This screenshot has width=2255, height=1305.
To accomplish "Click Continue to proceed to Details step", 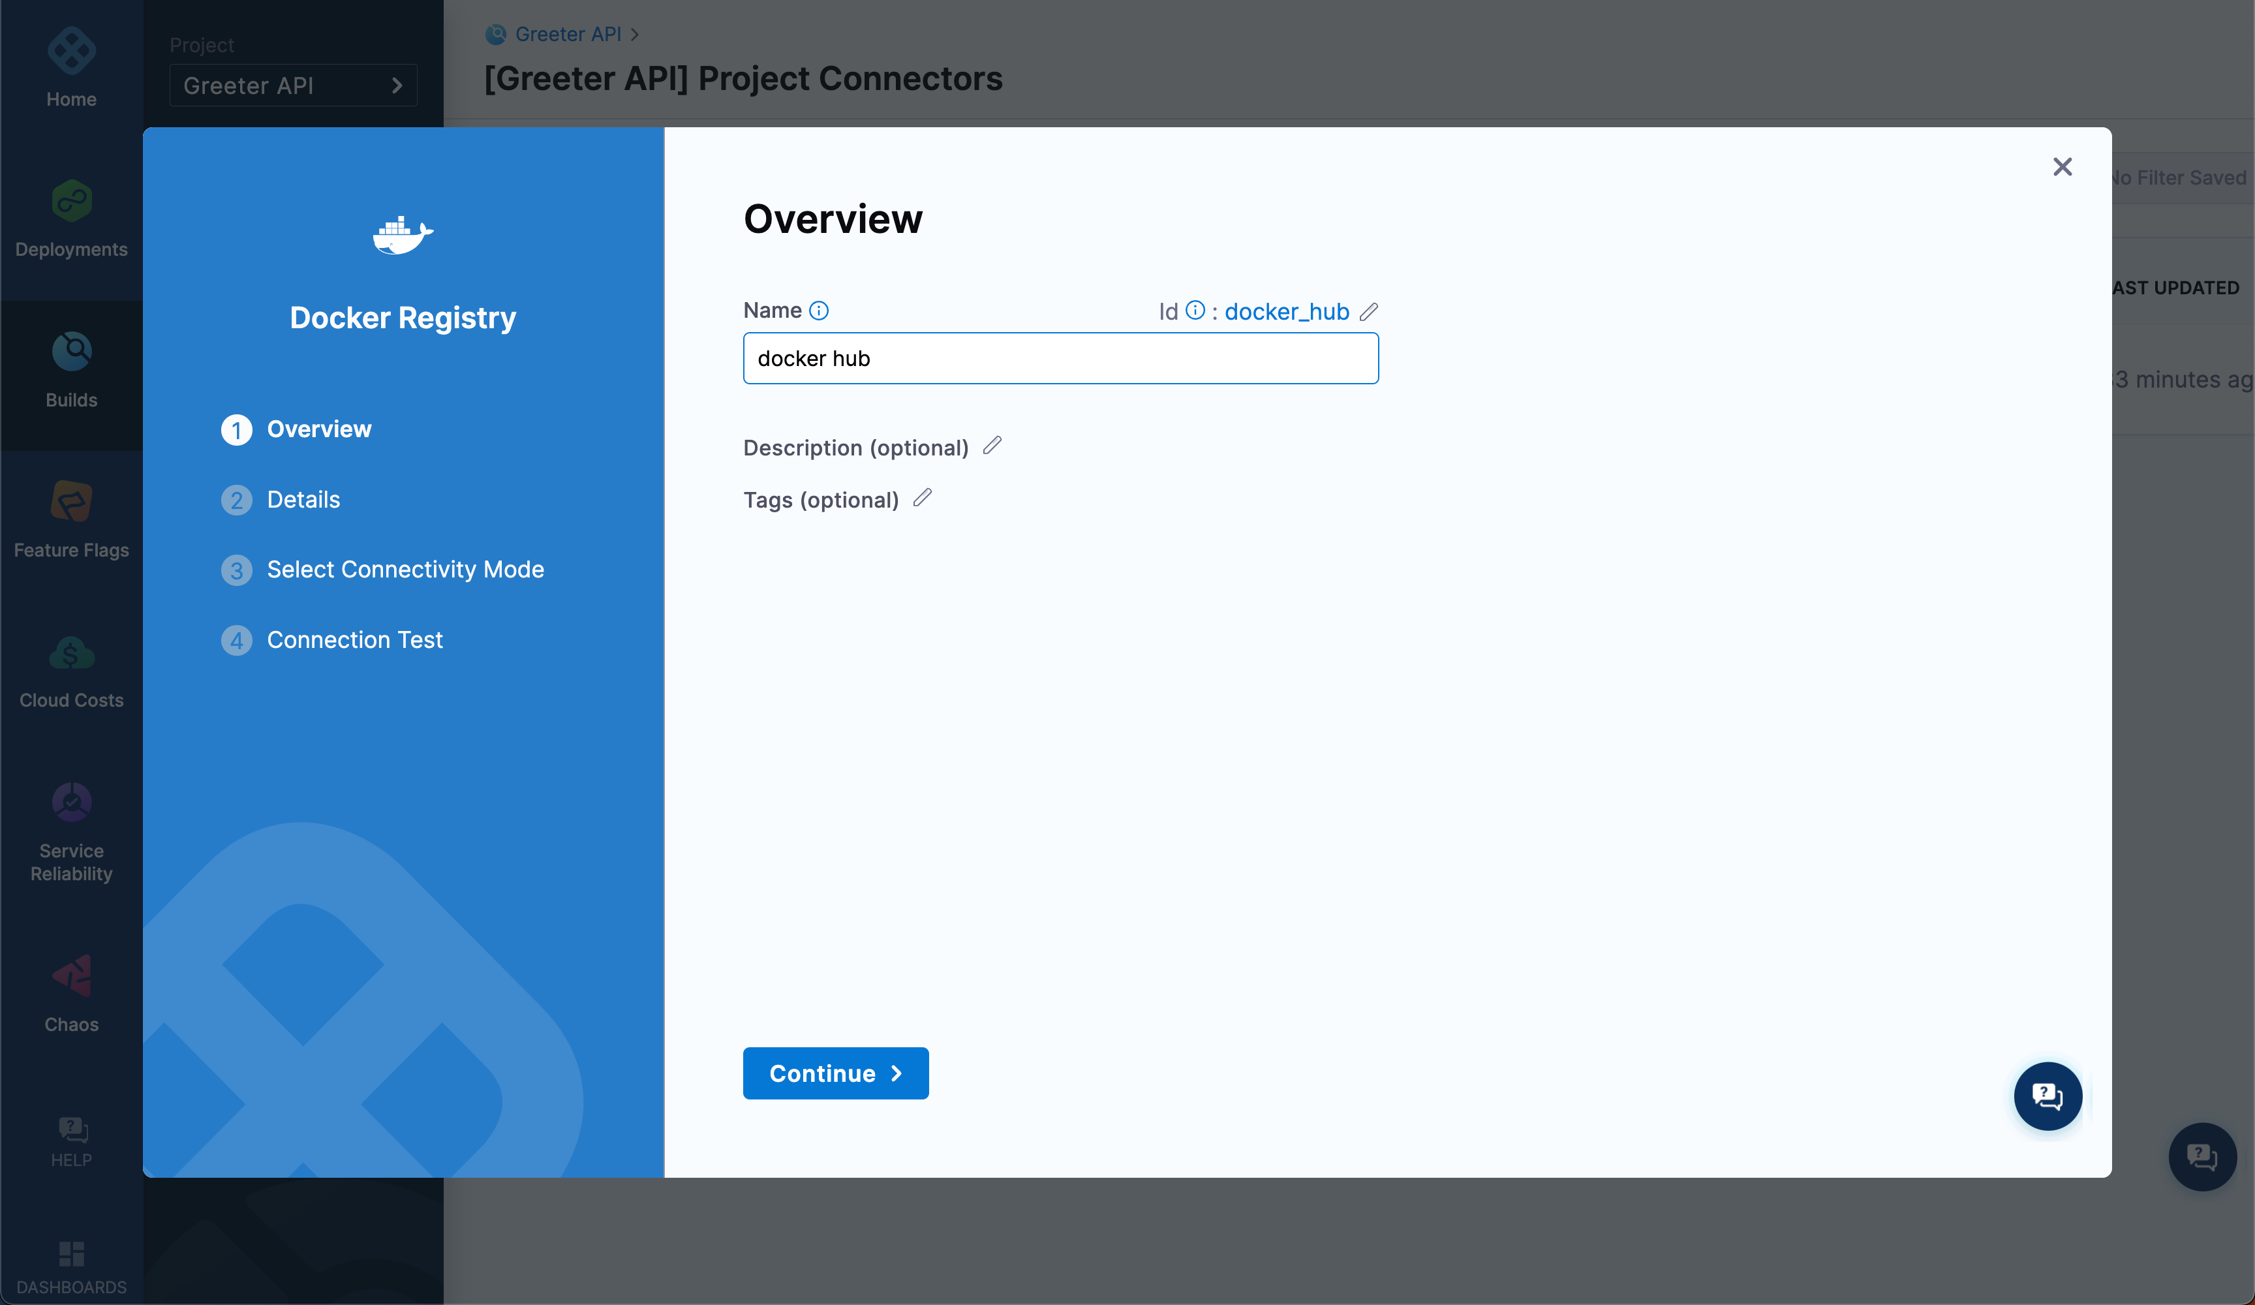I will 836,1072.
